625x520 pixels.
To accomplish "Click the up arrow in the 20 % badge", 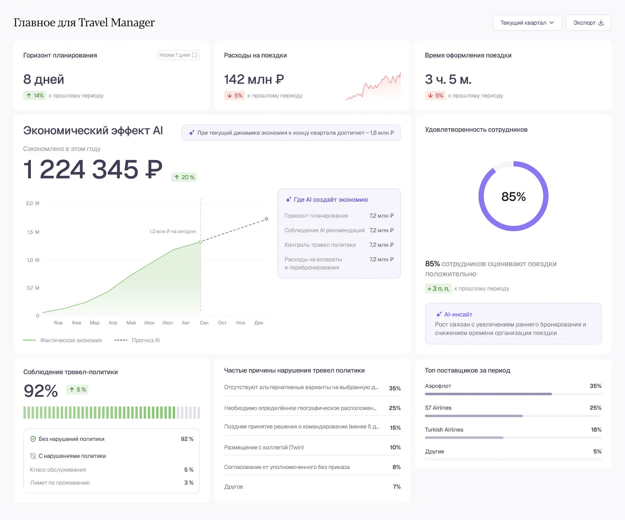I will 177,178.
